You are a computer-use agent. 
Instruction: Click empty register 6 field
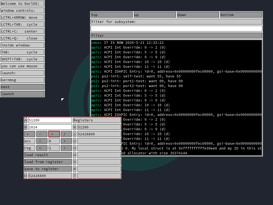coord(99,169)
